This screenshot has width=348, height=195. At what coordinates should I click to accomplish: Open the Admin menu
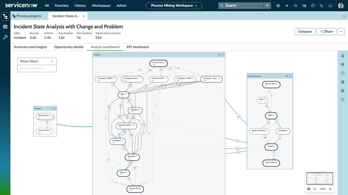pyautogui.click(x=122, y=5)
